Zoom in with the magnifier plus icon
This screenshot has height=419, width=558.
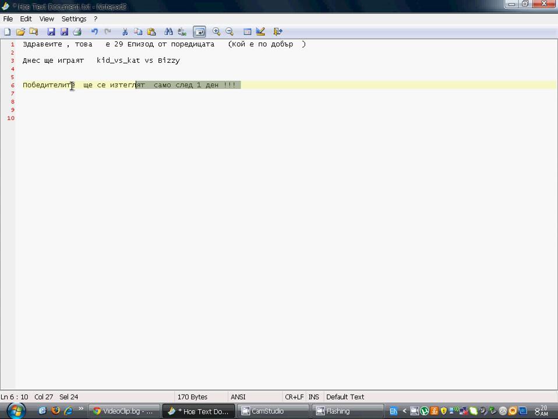(x=216, y=31)
